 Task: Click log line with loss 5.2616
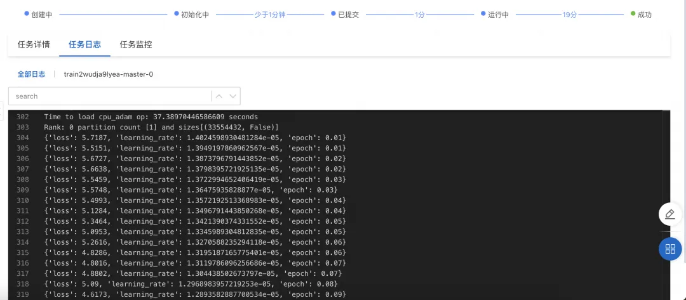(x=195, y=242)
